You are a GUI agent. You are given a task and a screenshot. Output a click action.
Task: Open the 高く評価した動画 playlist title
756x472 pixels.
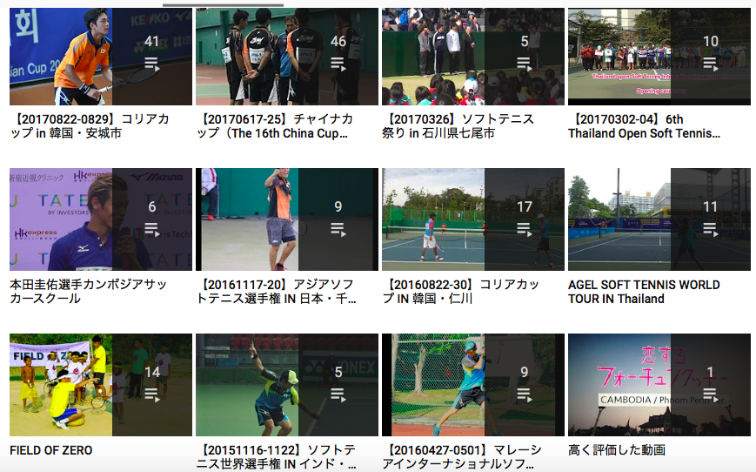click(x=617, y=450)
